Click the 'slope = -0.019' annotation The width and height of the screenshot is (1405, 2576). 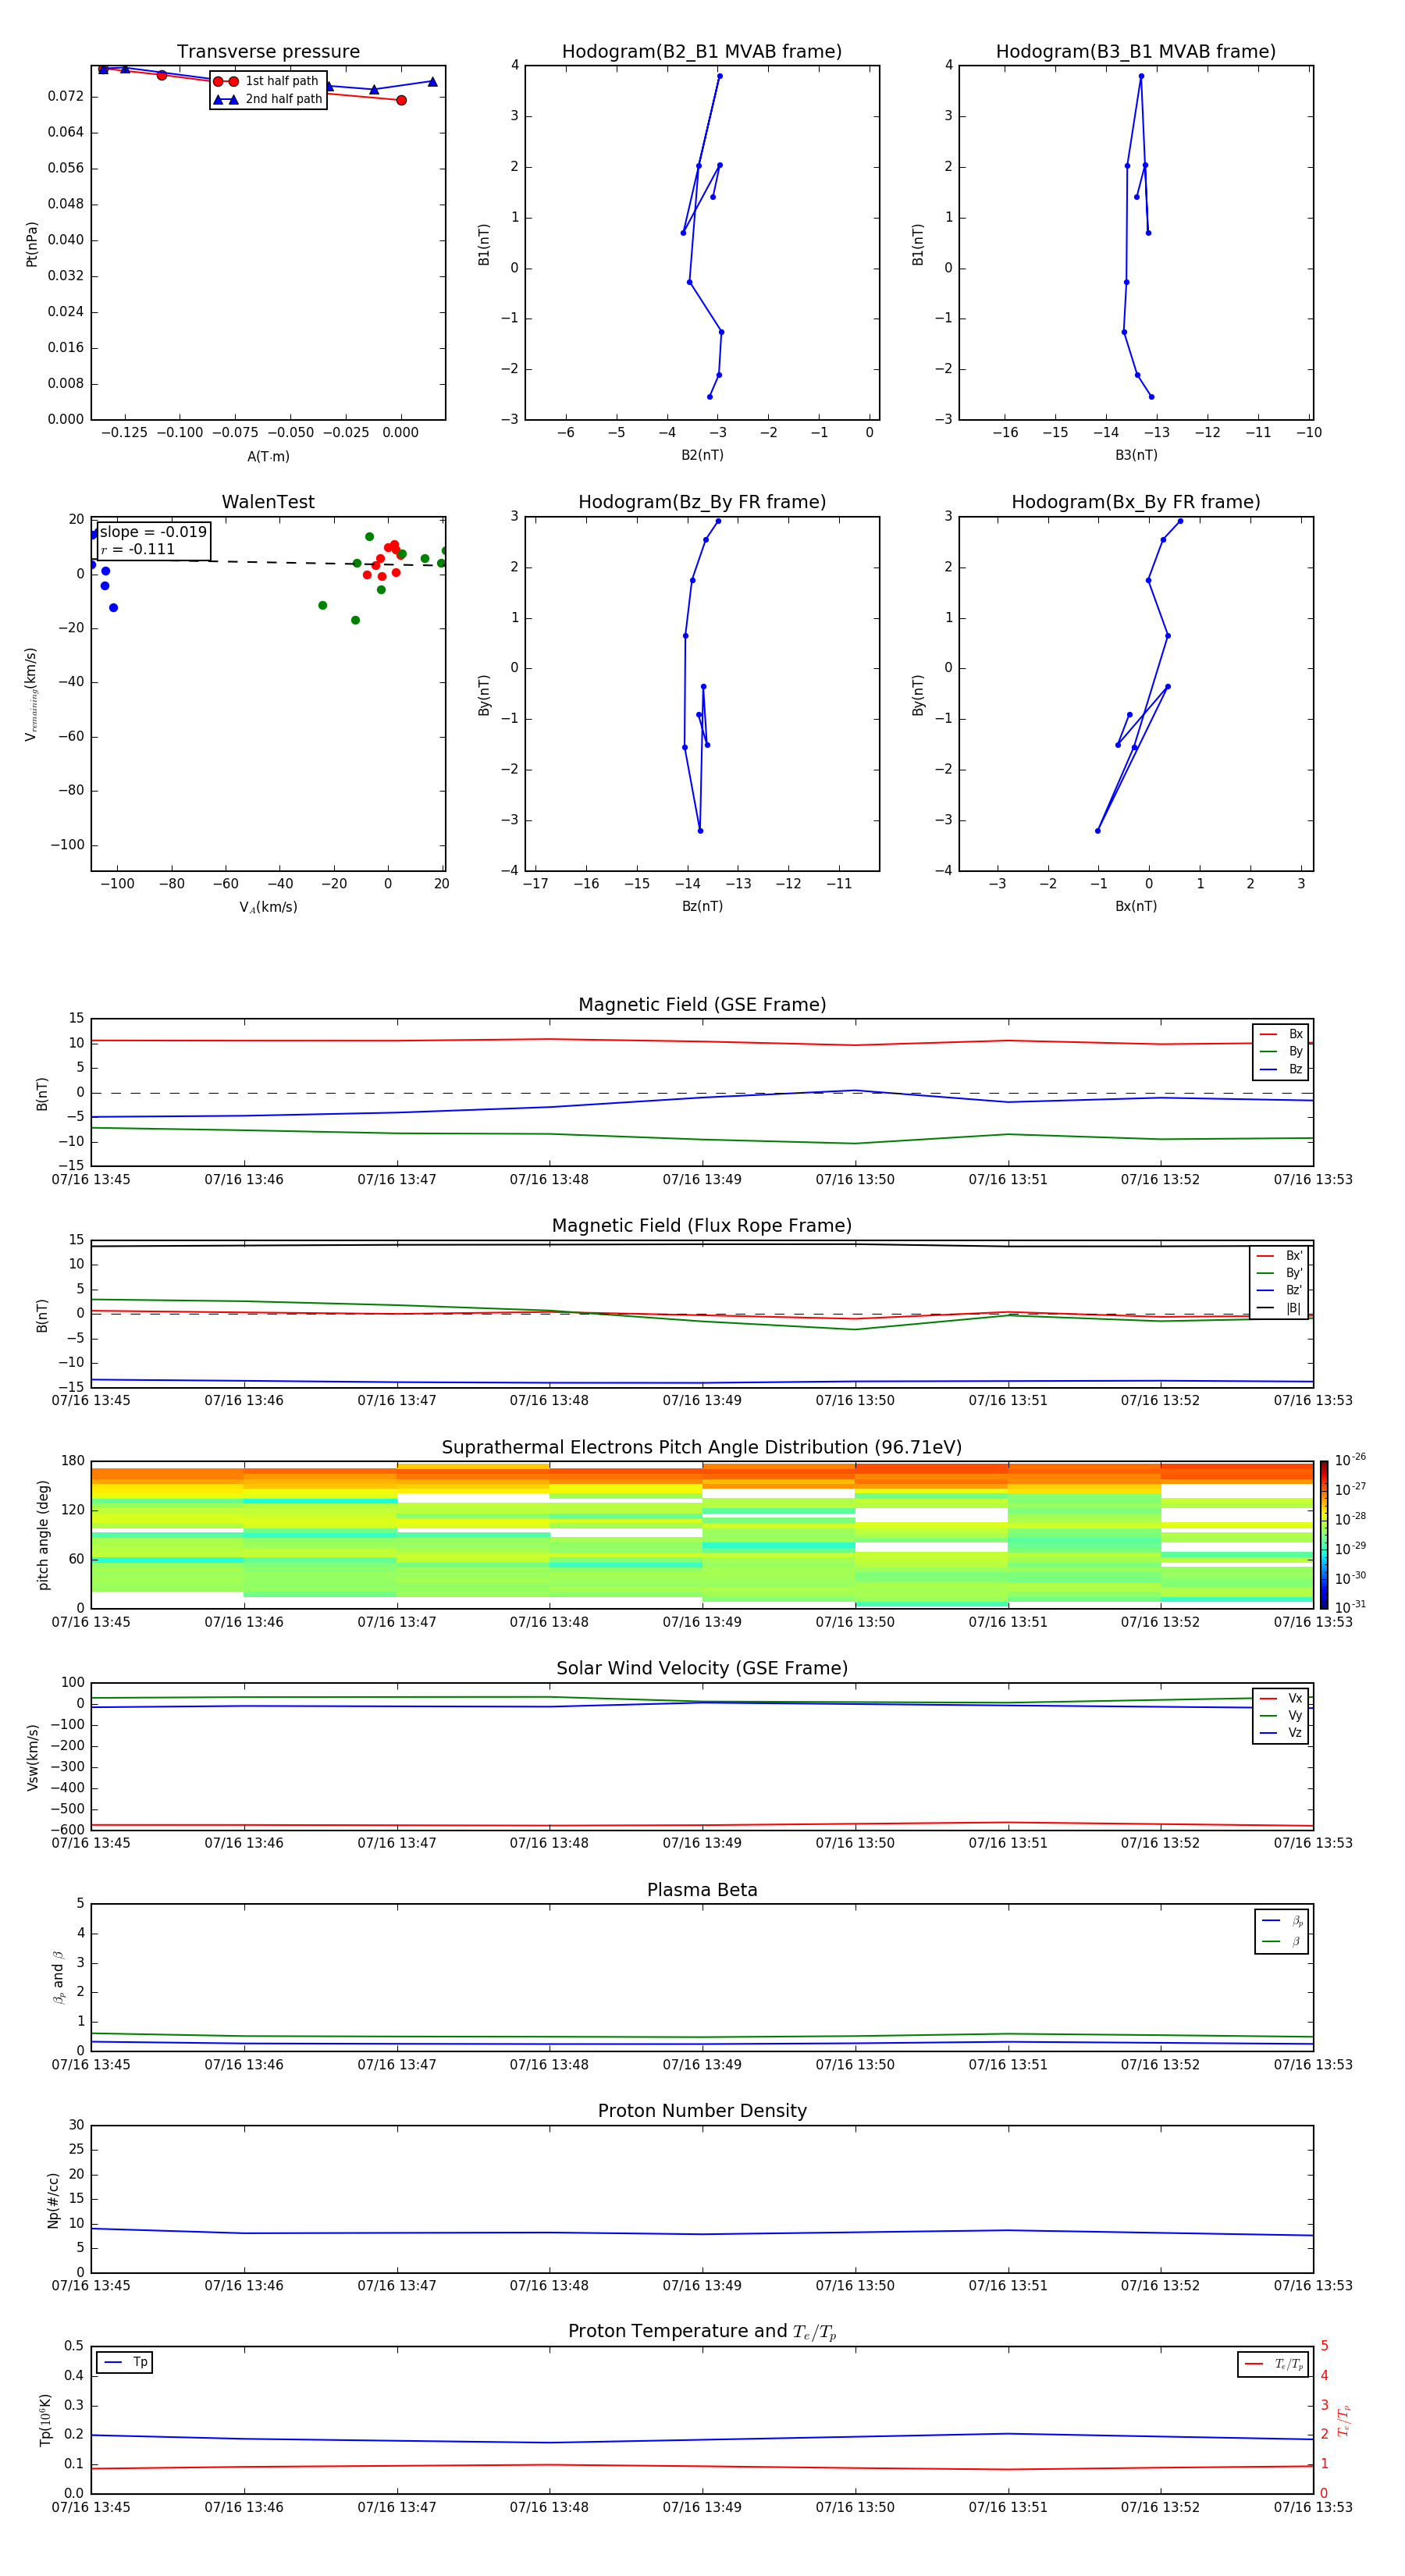(153, 532)
